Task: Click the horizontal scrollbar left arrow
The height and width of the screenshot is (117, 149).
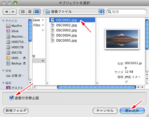Action: tap(138, 87)
